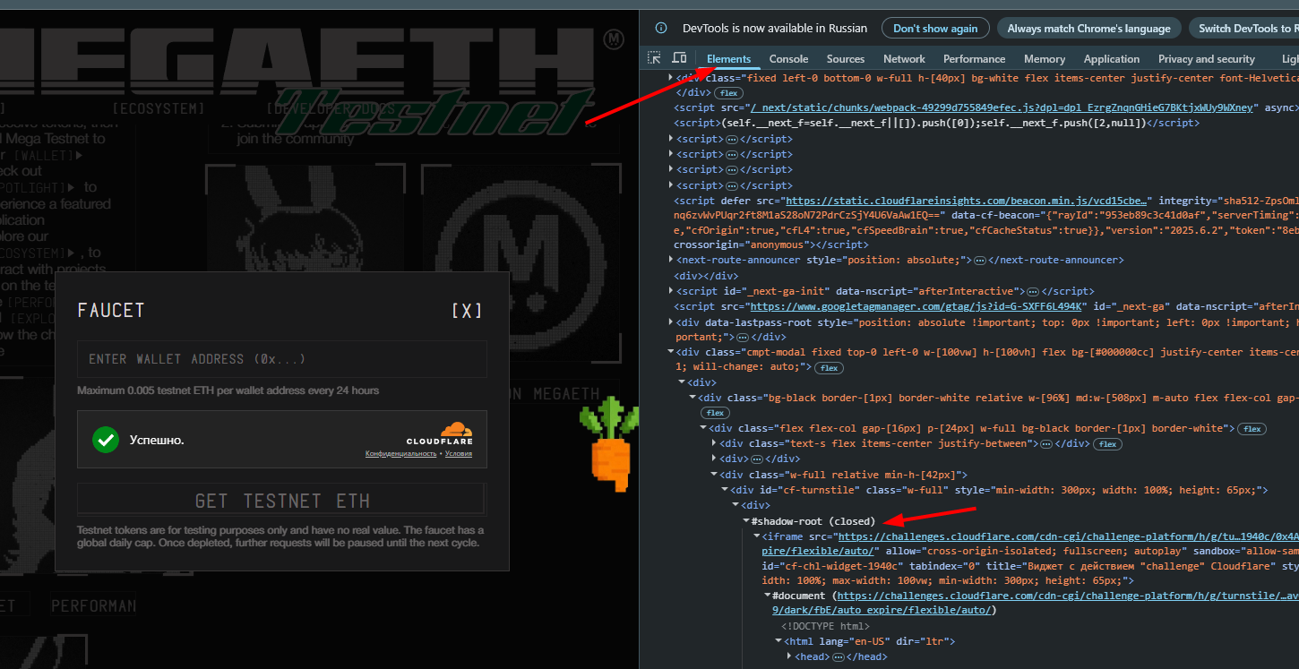Collapse the html lang=en-US node
This screenshot has width=1299, height=669.
click(778, 641)
